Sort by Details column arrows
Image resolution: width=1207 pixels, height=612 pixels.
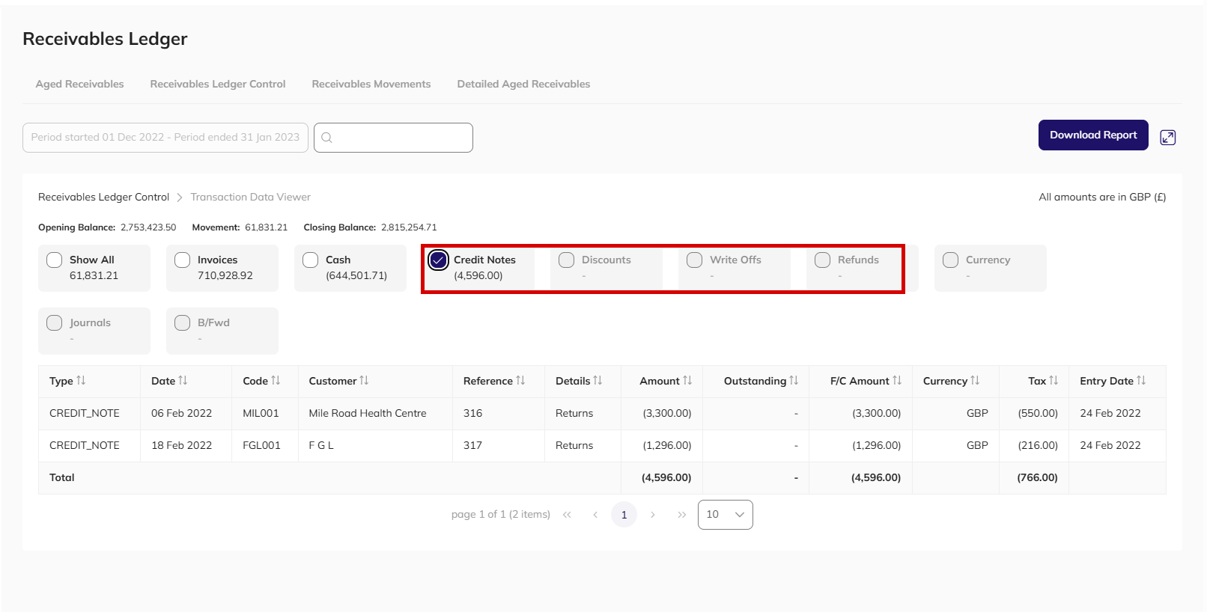pos(598,381)
